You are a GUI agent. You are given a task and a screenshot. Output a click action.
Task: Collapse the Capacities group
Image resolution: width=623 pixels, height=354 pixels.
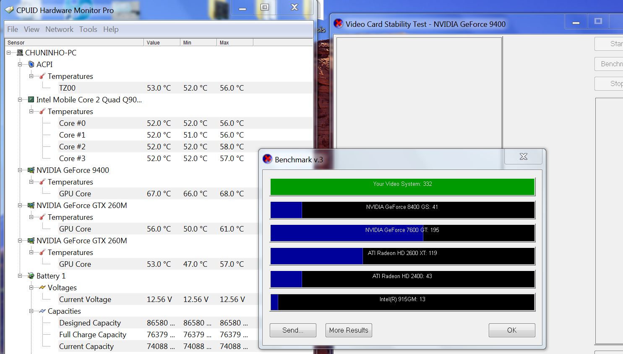coord(31,311)
